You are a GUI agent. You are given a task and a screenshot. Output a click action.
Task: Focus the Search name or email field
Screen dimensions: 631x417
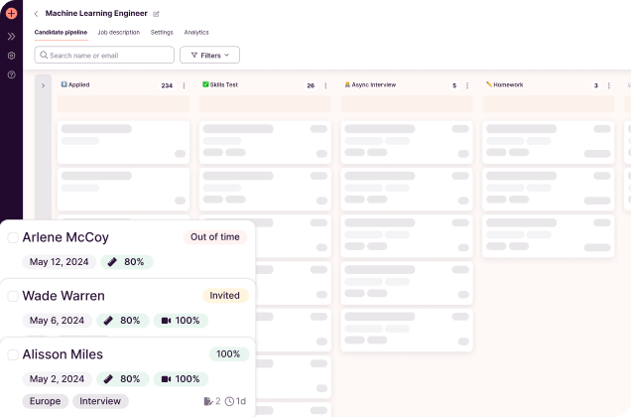pos(104,55)
